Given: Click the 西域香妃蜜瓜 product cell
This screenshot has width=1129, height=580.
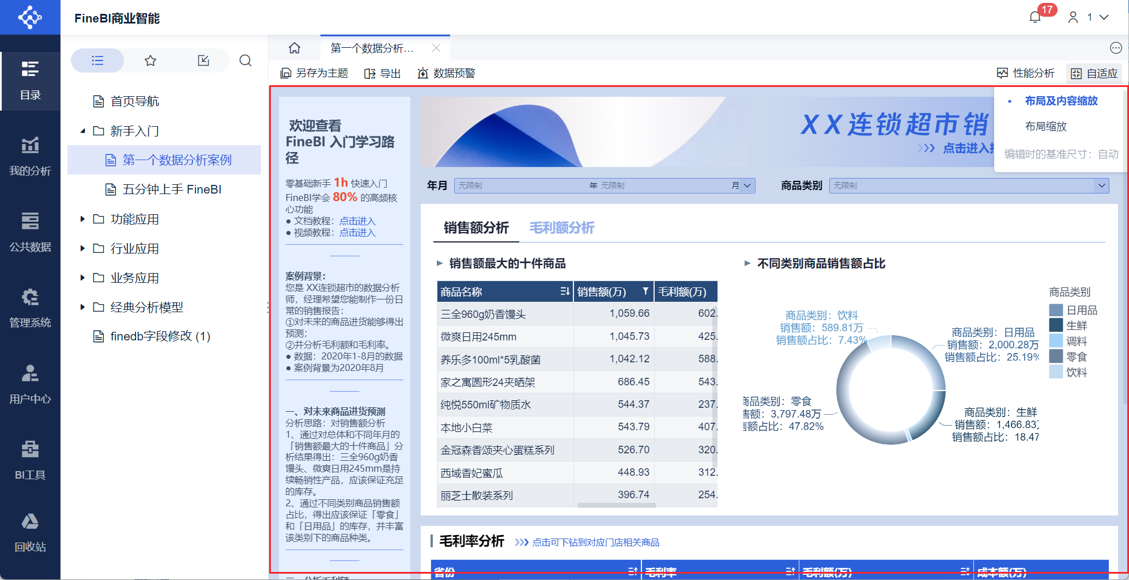Looking at the screenshot, I should (x=505, y=473).
